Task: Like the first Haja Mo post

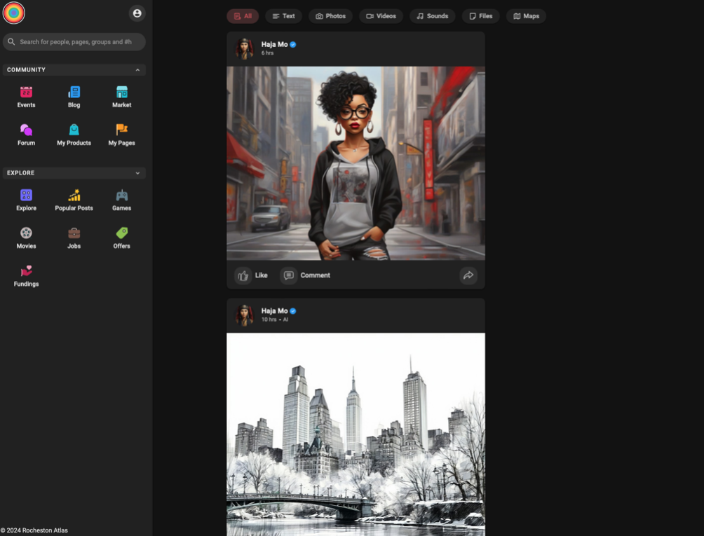Action: pyautogui.click(x=252, y=275)
